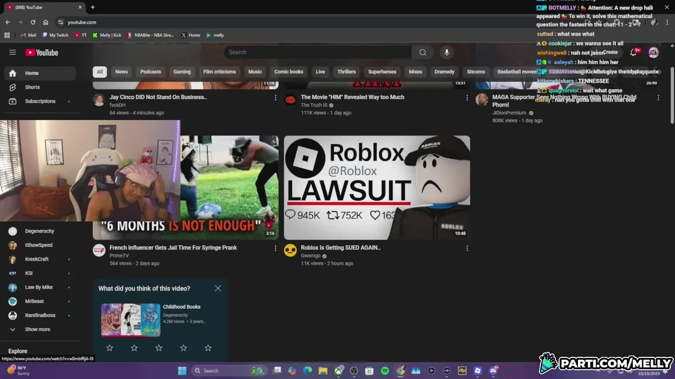Rate Childhood Books three stars

click(159, 348)
